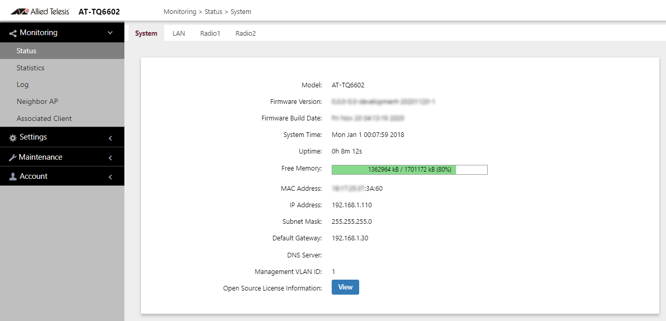
Task: Expand the Settings menu arrow
Action: pyautogui.click(x=110, y=138)
